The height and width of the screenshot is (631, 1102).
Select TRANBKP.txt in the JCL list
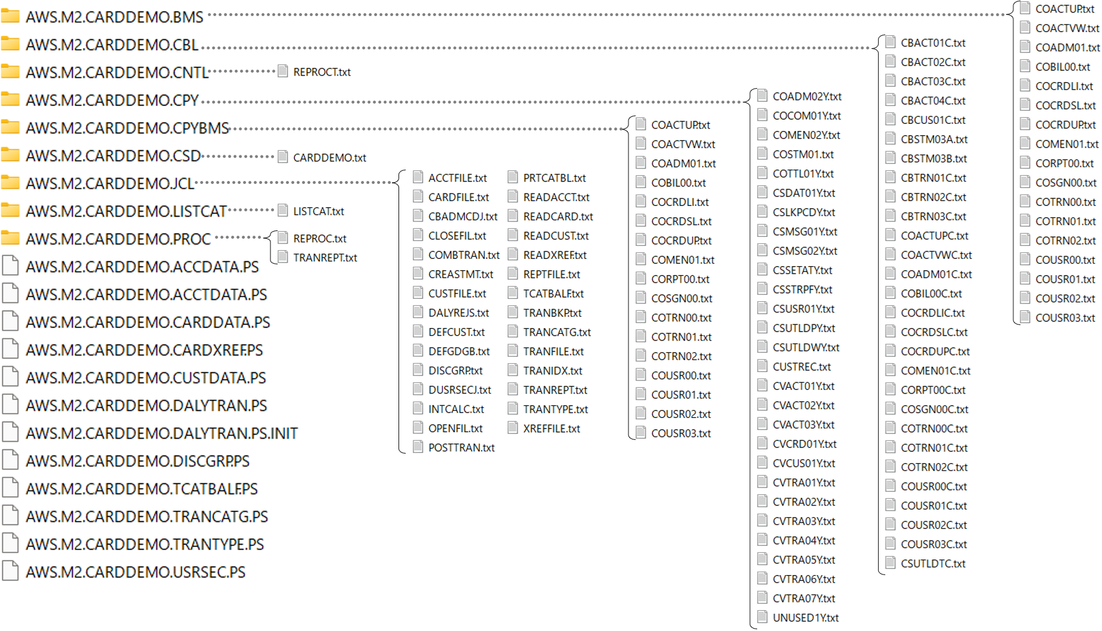pos(552,313)
